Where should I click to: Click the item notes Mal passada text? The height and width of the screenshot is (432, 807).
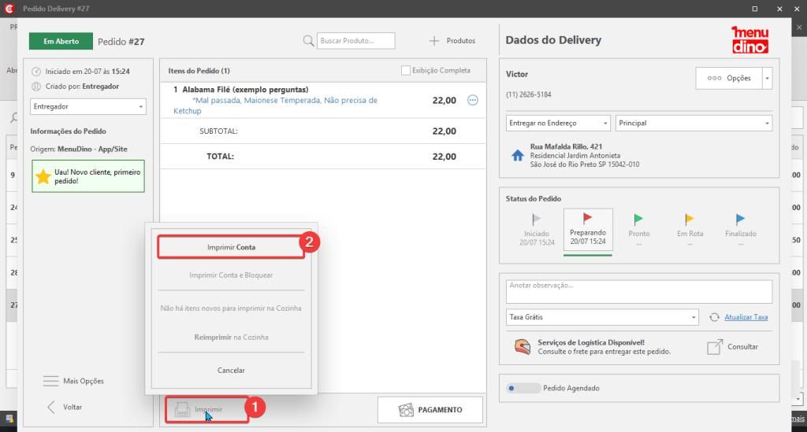(275, 105)
